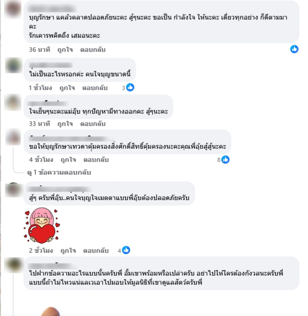Click ตอบกลับ on the 2 ชั่วโมง comment
The image size is (308, 316).
pos(96,250)
